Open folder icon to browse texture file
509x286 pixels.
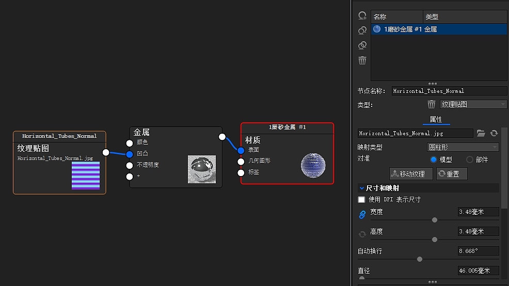tap(481, 133)
